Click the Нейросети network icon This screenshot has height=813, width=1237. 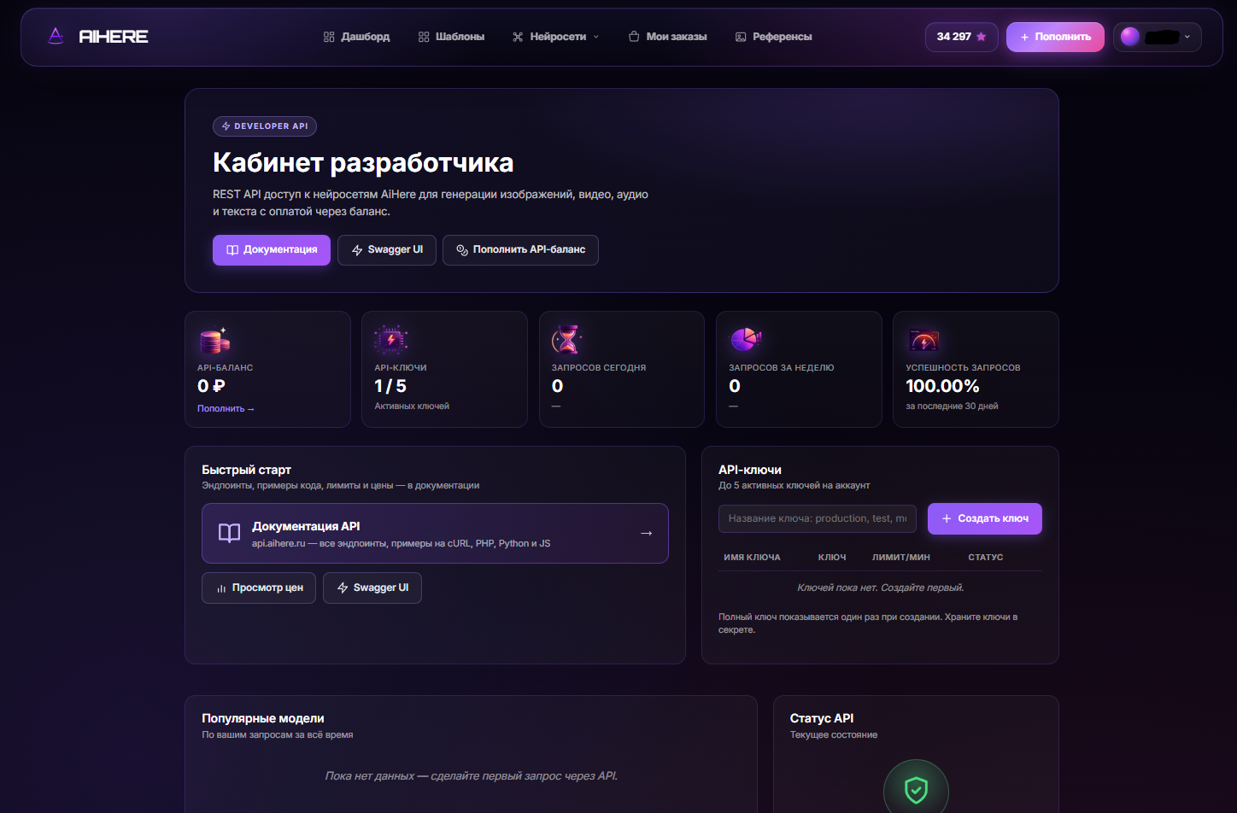point(518,37)
